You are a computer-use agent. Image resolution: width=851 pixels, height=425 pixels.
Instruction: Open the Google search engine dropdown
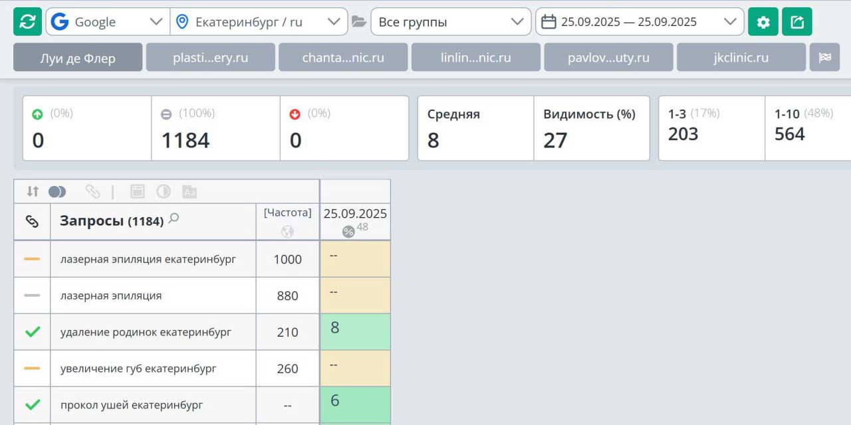click(x=108, y=22)
